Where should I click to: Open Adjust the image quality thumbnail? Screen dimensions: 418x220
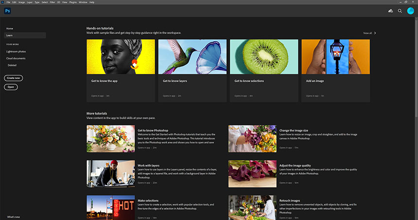(252, 174)
